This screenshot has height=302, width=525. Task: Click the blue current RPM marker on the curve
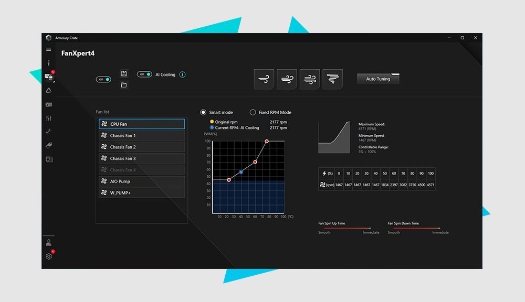click(x=241, y=172)
